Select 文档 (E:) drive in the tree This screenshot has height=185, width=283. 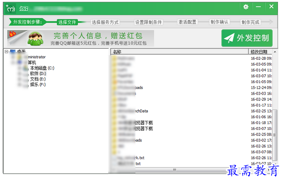(x=38, y=79)
